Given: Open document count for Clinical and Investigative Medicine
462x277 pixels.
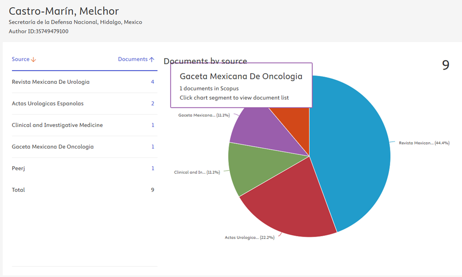Looking at the screenshot, I should (x=153, y=125).
